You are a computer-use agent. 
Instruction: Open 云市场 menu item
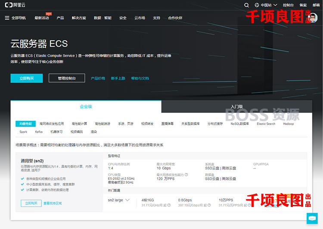click(140, 18)
